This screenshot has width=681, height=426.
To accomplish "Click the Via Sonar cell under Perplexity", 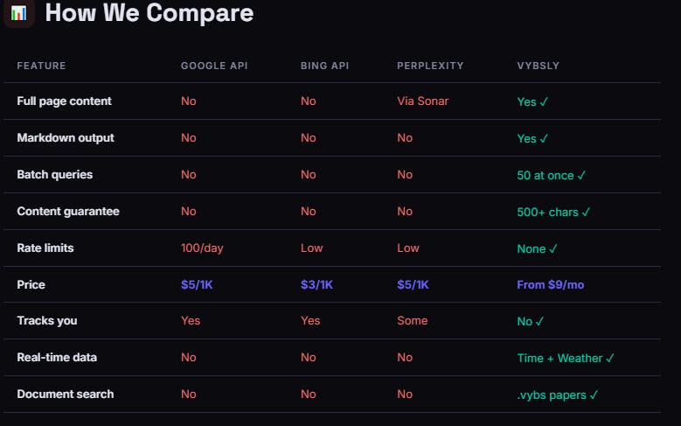I will tap(422, 101).
